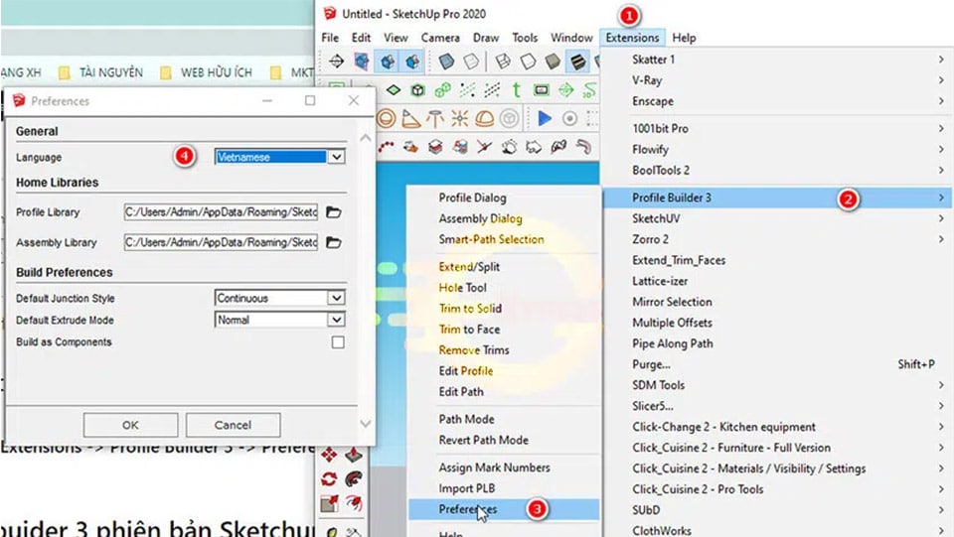Image resolution: width=954 pixels, height=537 pixels.
Task: Open the Language dropdown
Action: pos(337,157)
